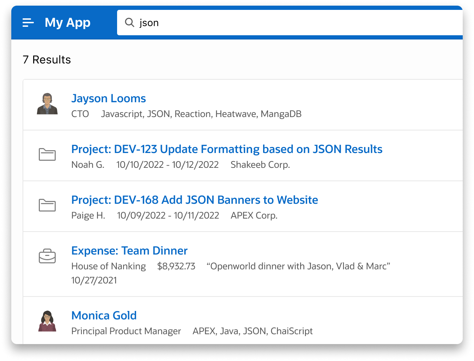Open project DEV-168 Add JSON Banners result
This screenshot has width=474, height=361.
click(x=195, y=200)
